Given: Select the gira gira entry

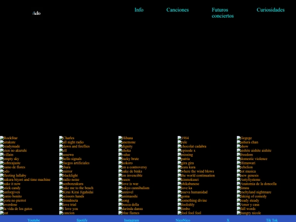Looking at the screenshot, I should pos(186,163).
